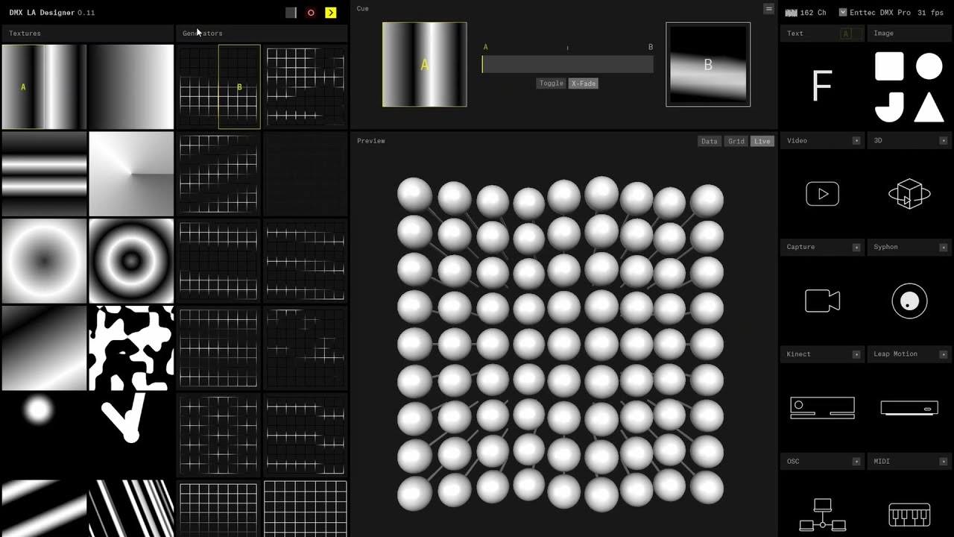Screen dimensions: 954x537
Task: Switch preview to Data view
Action: [x=710, y=141]
